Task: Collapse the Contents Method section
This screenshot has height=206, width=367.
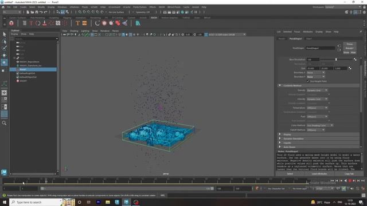Action: tap(280, 85)
